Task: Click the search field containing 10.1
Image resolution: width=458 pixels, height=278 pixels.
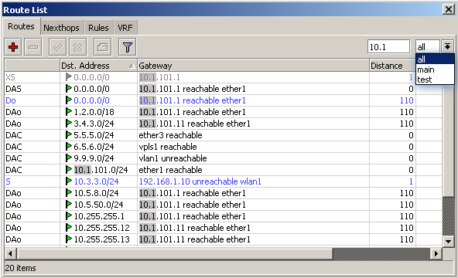Action: pyautogui.click(x=388, y=46)
